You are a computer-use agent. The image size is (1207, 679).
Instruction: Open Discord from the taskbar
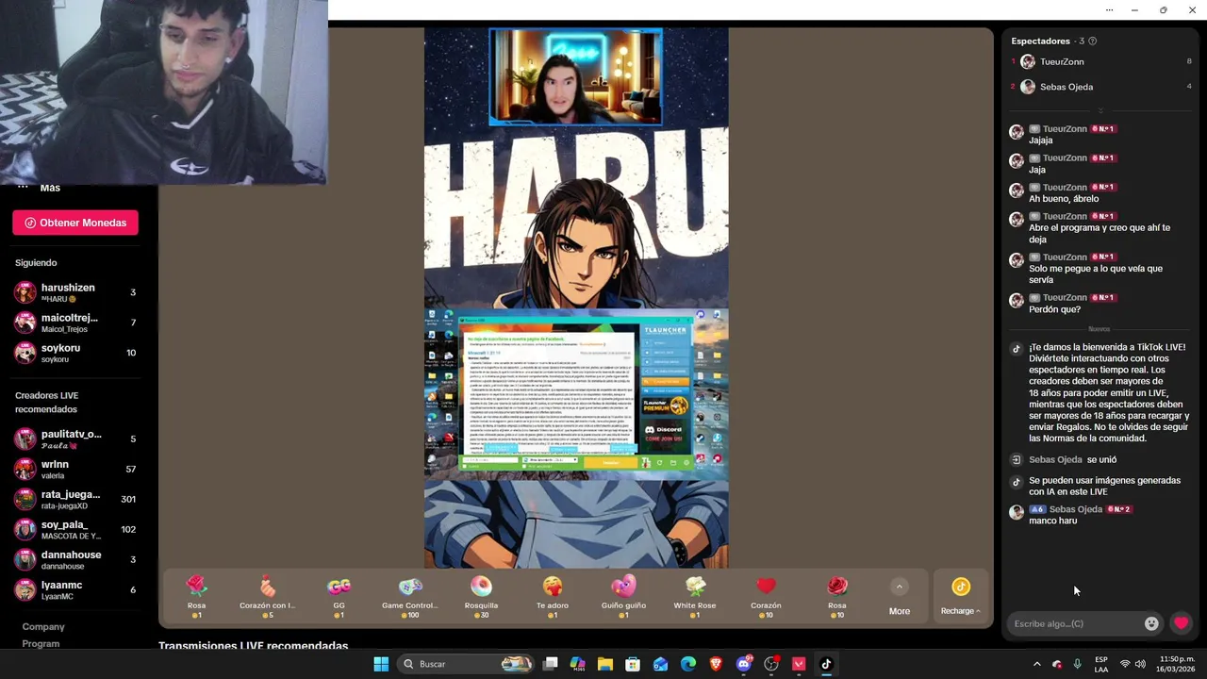coord(744,664)
